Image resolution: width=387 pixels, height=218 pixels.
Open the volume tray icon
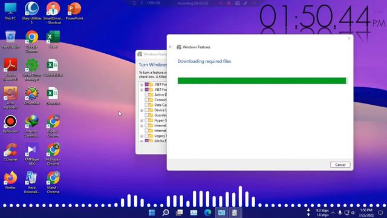353,213
